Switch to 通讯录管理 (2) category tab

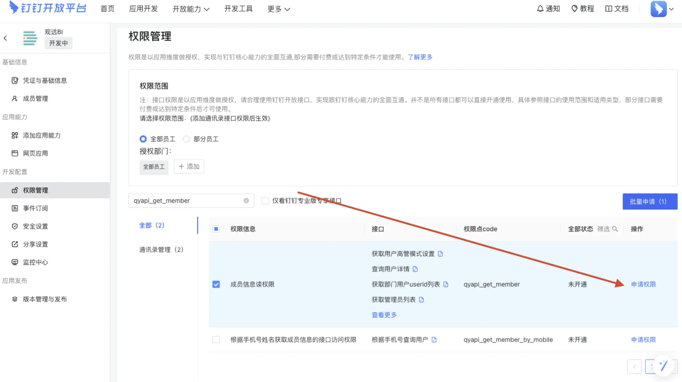(161, 250)
